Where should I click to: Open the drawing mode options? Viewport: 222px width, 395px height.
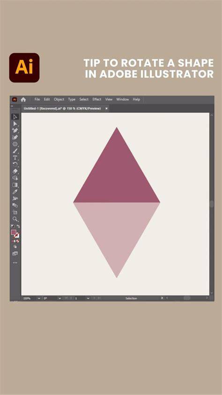pyautogui.click(x=15, y=247)
